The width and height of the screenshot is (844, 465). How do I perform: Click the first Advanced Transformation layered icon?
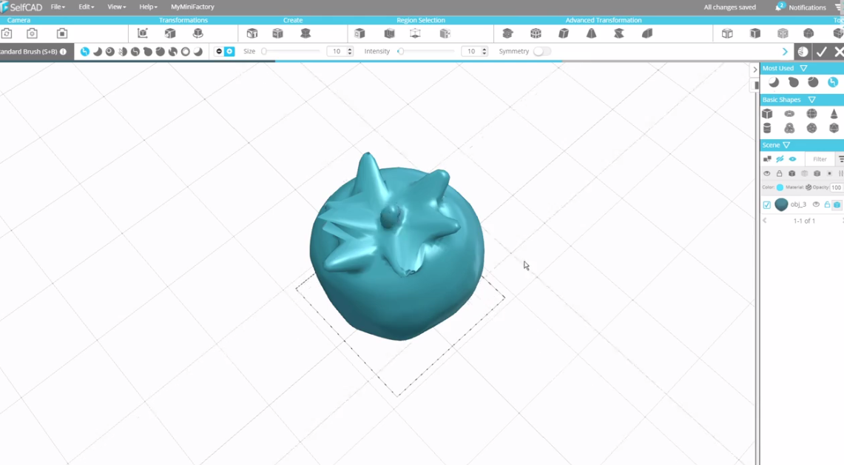(507, 33)
